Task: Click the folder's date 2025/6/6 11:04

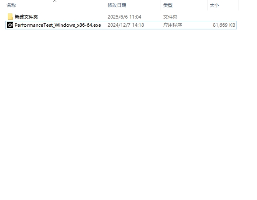Action: pos(124,17)
